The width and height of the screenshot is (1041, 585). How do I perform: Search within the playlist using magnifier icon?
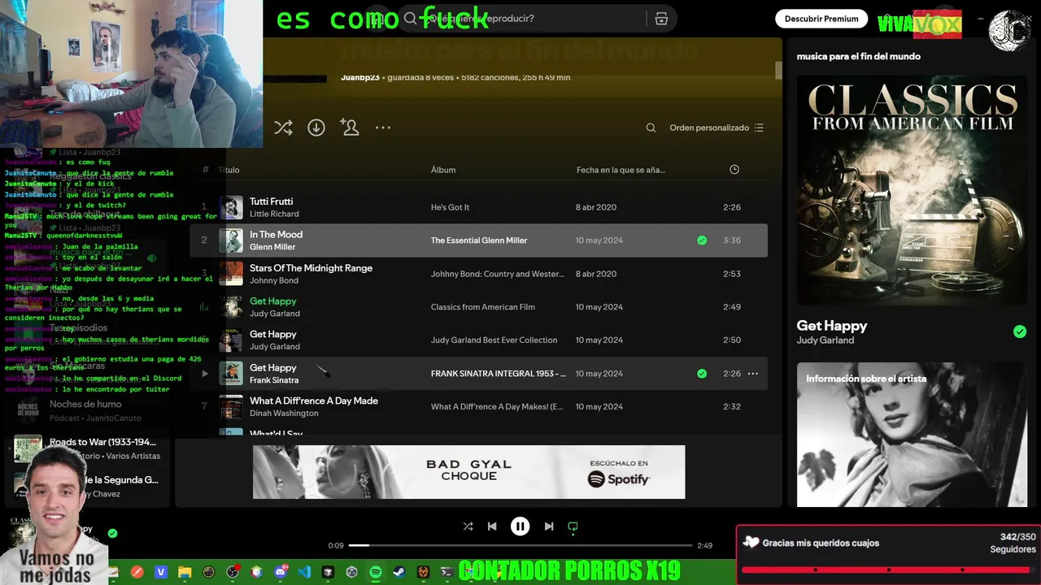(651, 128)
